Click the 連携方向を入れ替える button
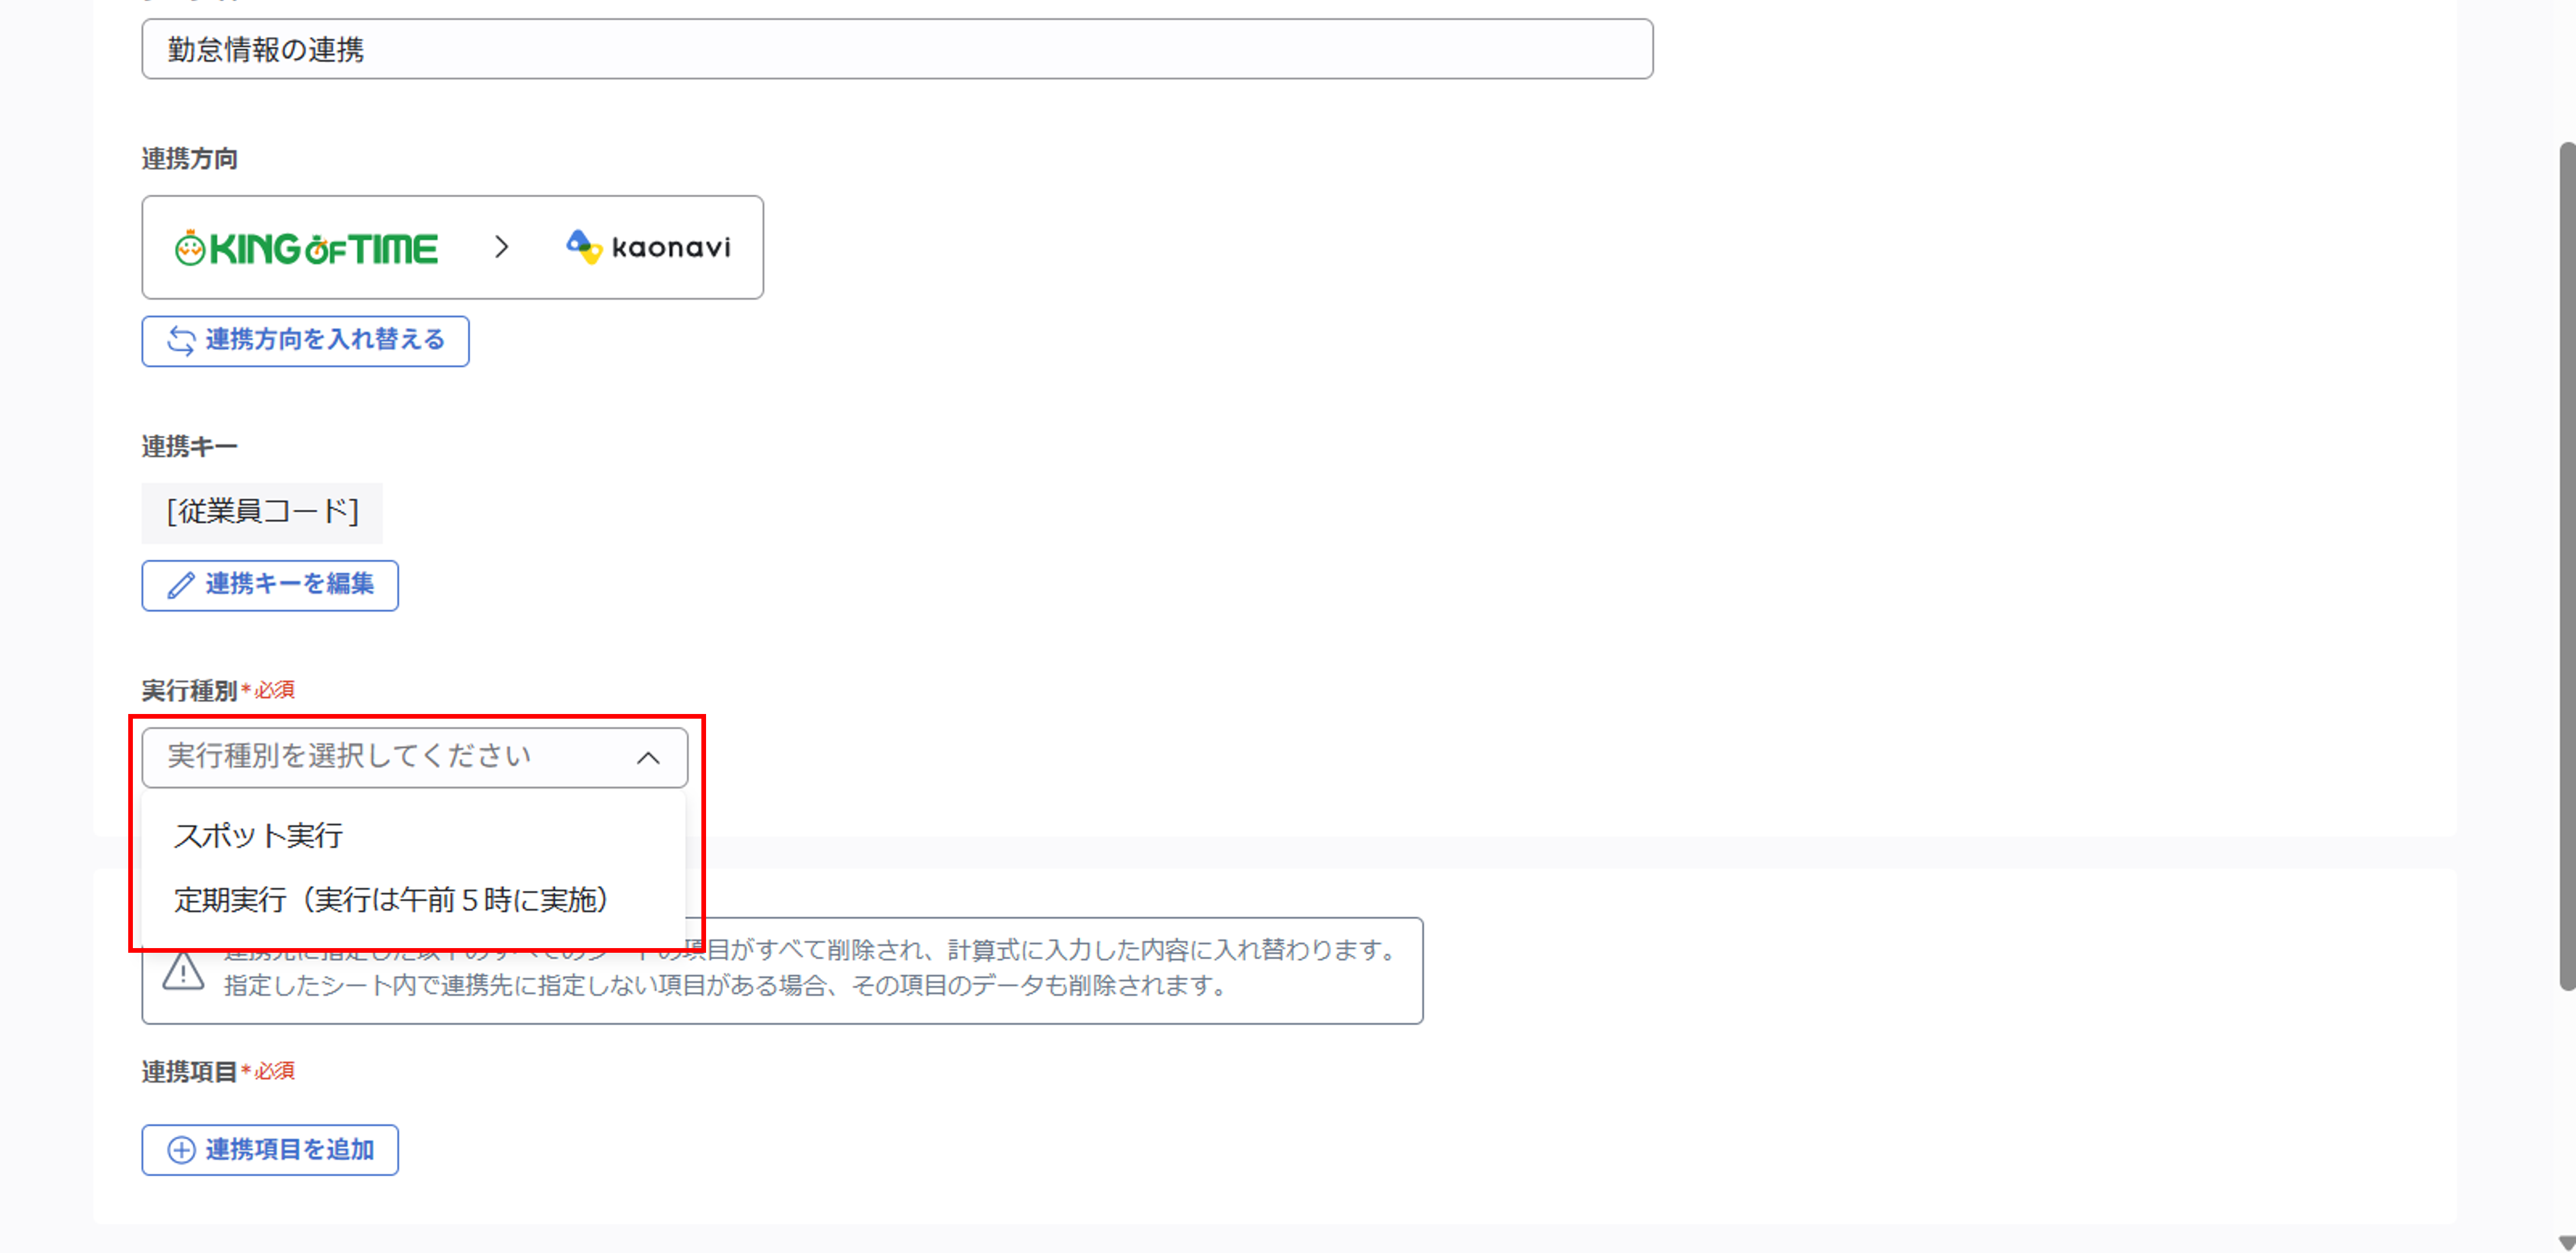The width and height of the screenshot is (2576, 1253). click(x=305, y=341)
